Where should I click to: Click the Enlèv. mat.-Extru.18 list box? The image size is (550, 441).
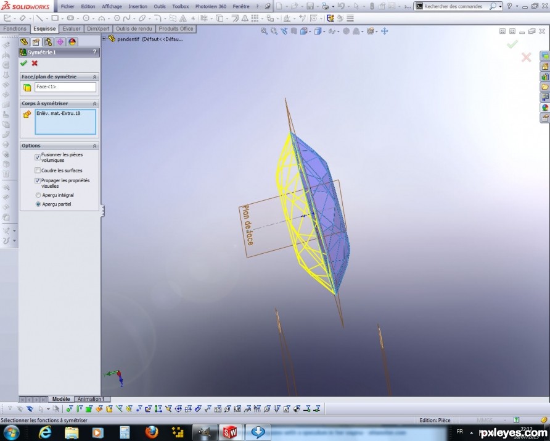[x=65, y=122]
